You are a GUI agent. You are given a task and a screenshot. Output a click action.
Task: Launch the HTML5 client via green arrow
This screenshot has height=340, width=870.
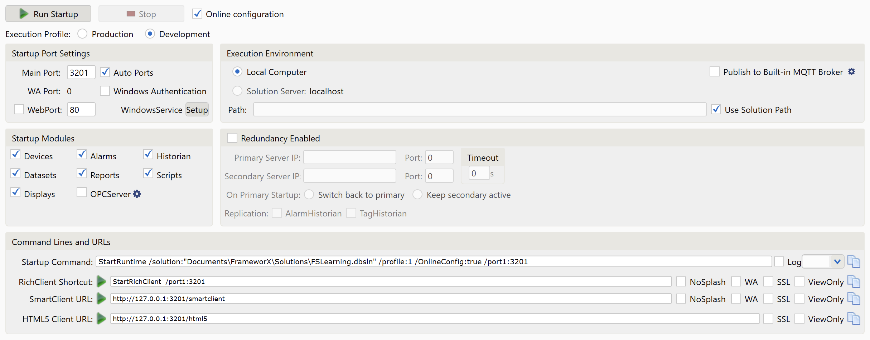[x=102, y=319]
